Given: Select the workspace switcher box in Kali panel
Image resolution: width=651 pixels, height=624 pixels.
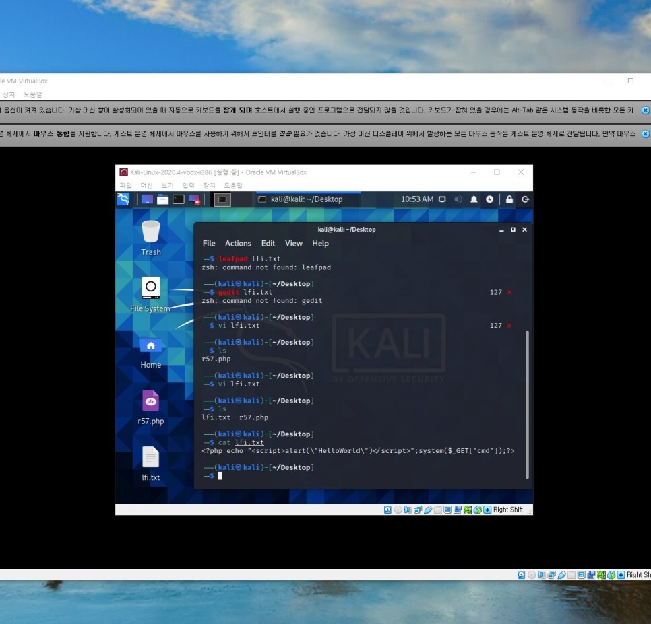Looking at the screenshot, I should click(222, 199).
